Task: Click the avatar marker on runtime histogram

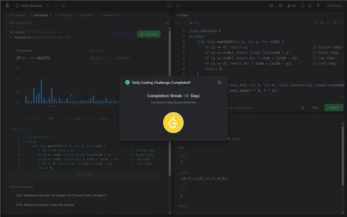Action: tap(72, 96)
